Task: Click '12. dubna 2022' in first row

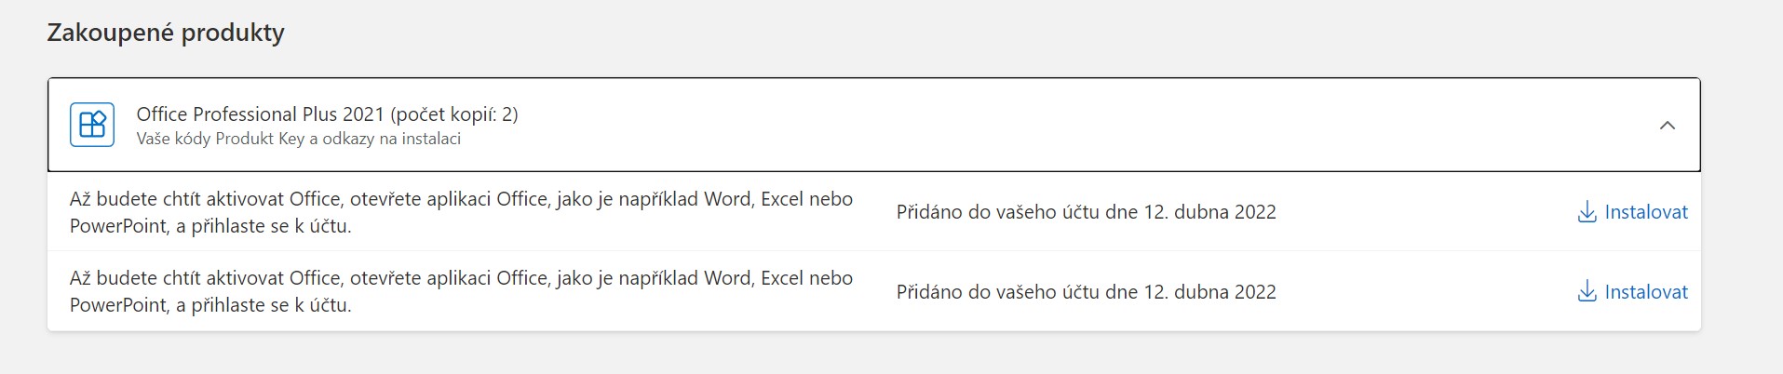Action: 1209,212
